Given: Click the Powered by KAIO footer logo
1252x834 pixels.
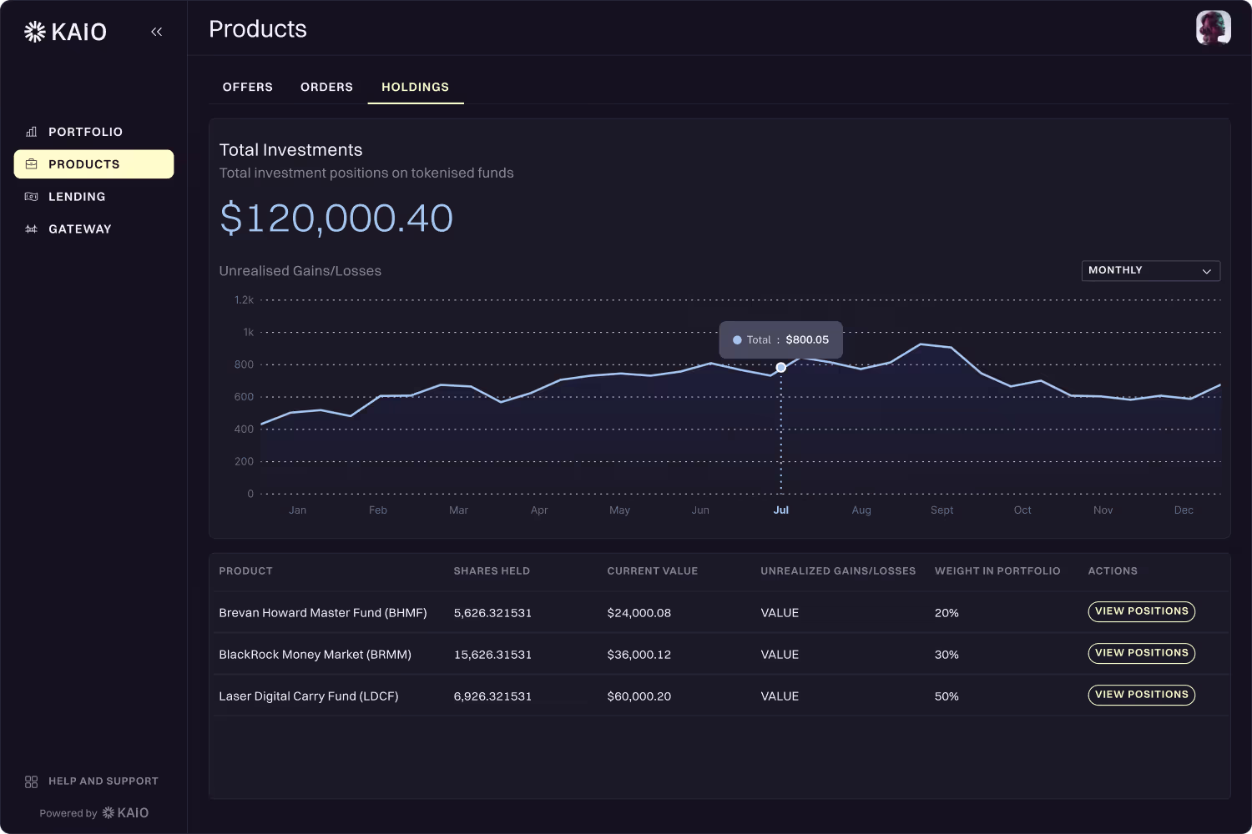Looking at the screenshot, I should point(125,812).
